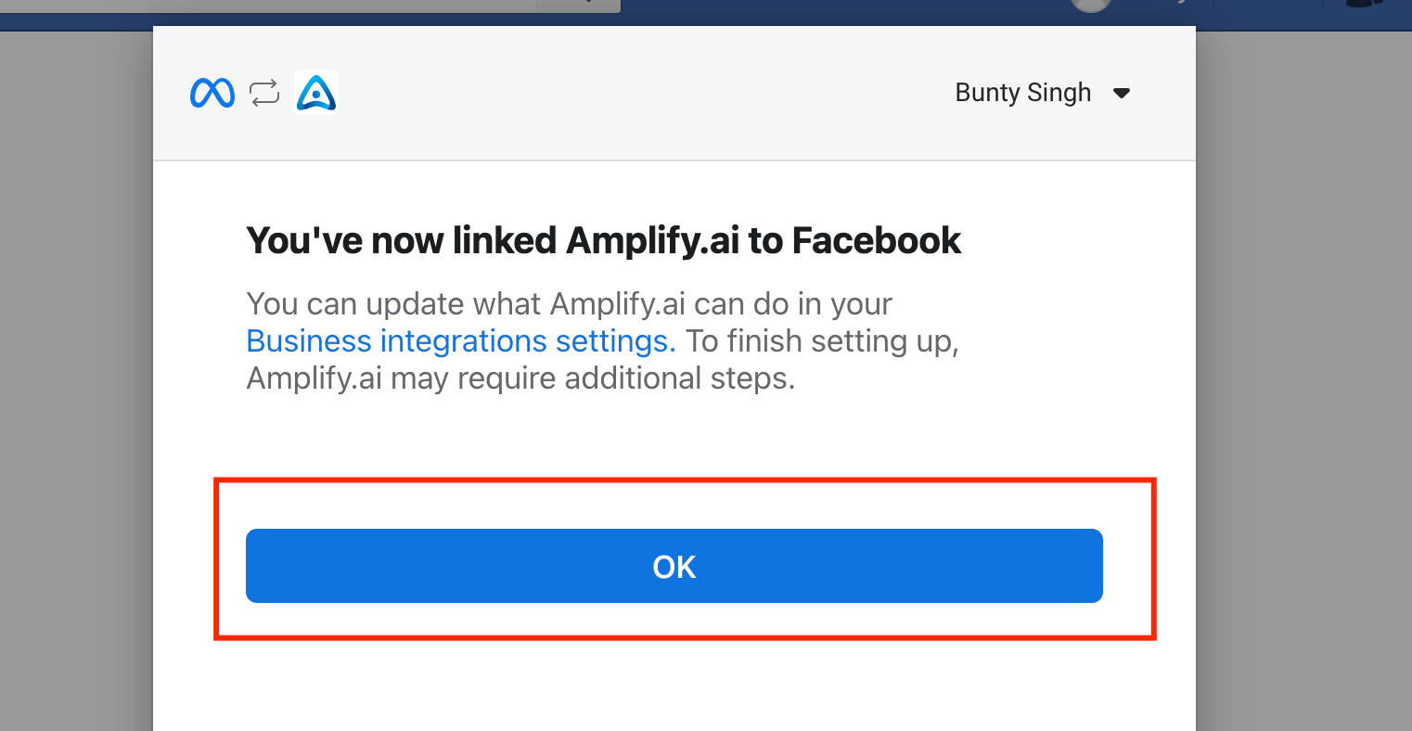The width and height of the screenshot is (1412, 731).
Task: Click the heading about linking Amplify.ai
Action: 604,240
